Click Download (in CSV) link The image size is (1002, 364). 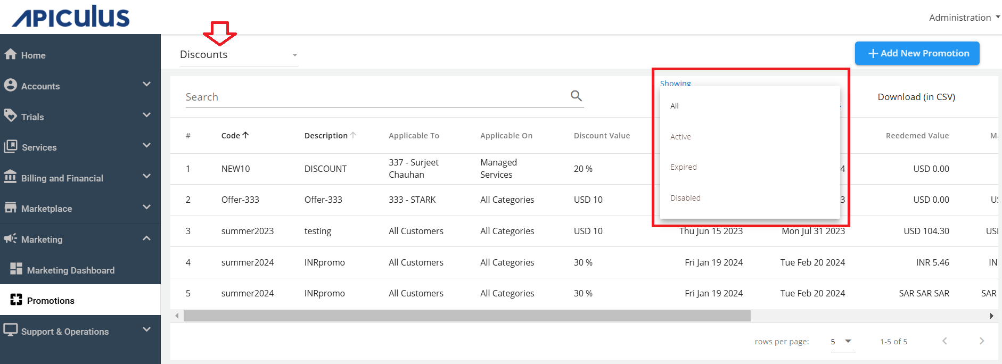pyautogui.click(x=916, y=97)
